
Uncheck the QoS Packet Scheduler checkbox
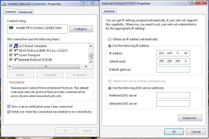pyautogui.click(x=11, y=46)
